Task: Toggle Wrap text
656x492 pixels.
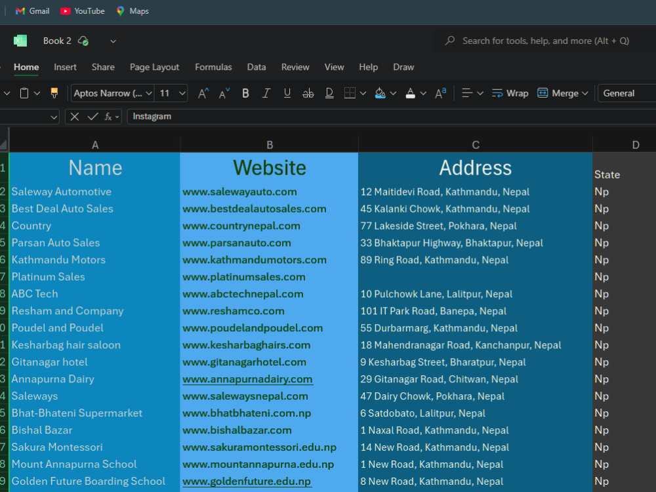Action: coord(510,93)
